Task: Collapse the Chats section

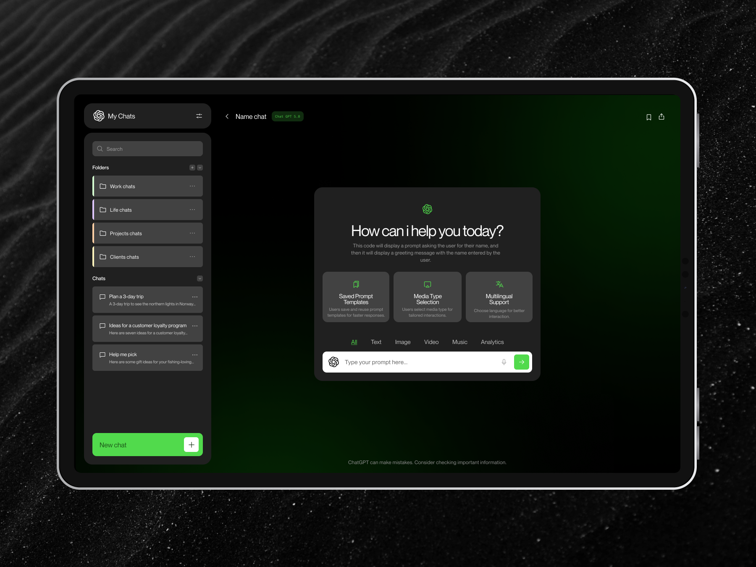Action: point(200,278)
